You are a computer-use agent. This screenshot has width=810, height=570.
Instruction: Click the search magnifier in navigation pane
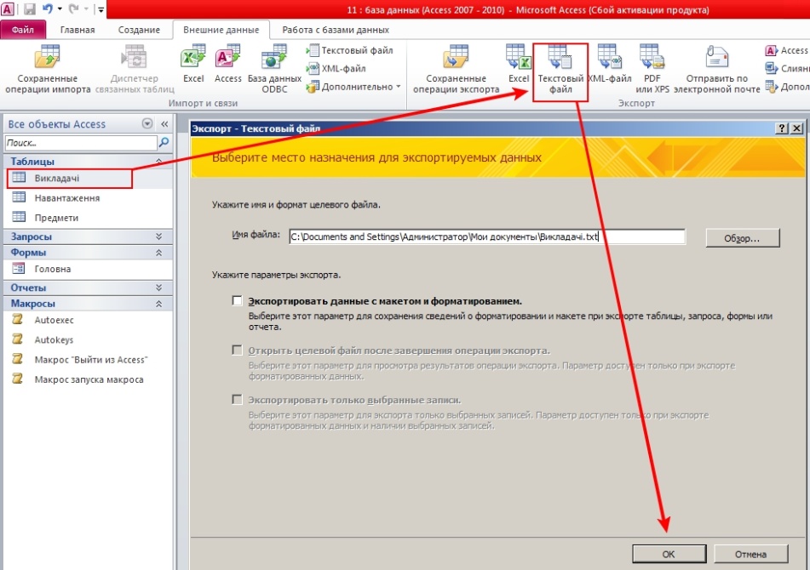pos(164,142)
